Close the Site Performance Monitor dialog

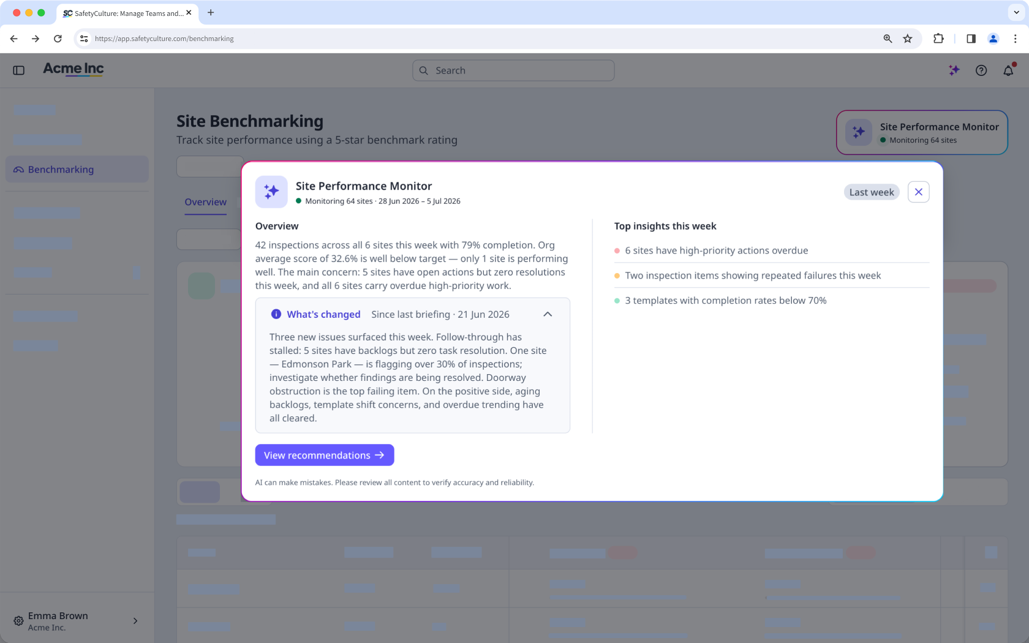pos(918,192)
